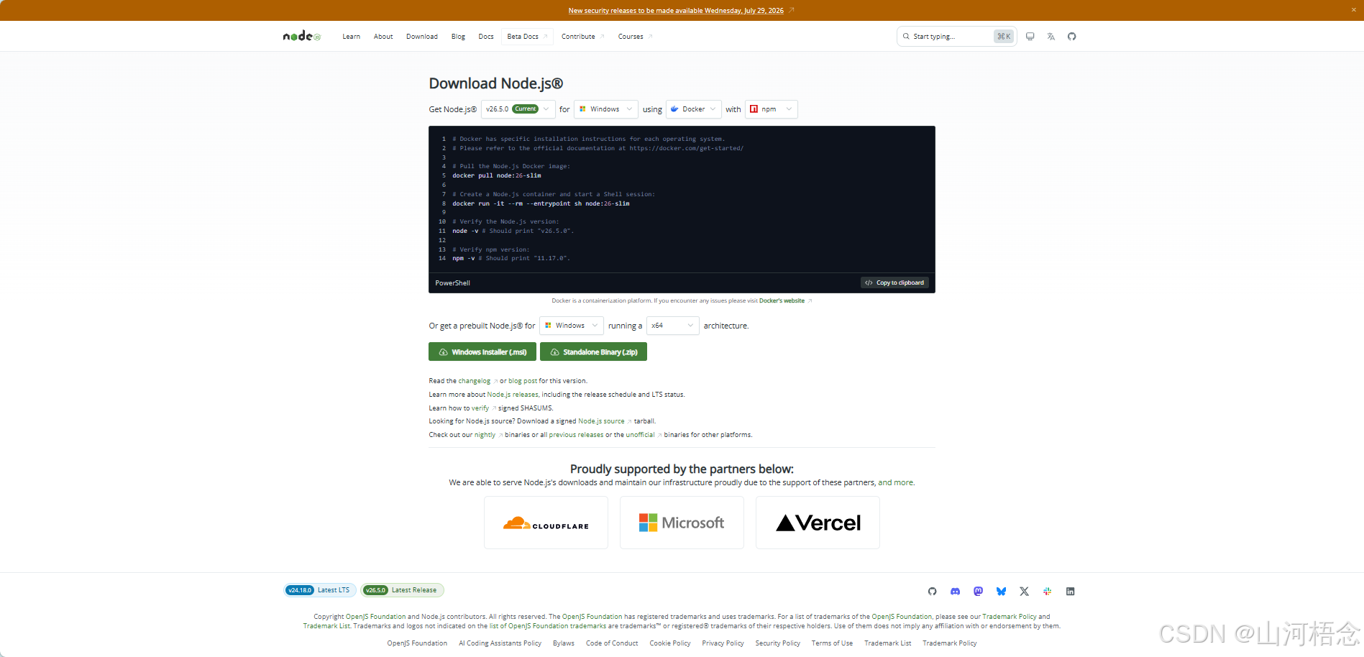Toggle the theme icon in header
1364x657 pixels.
[x=1030, y=37]
